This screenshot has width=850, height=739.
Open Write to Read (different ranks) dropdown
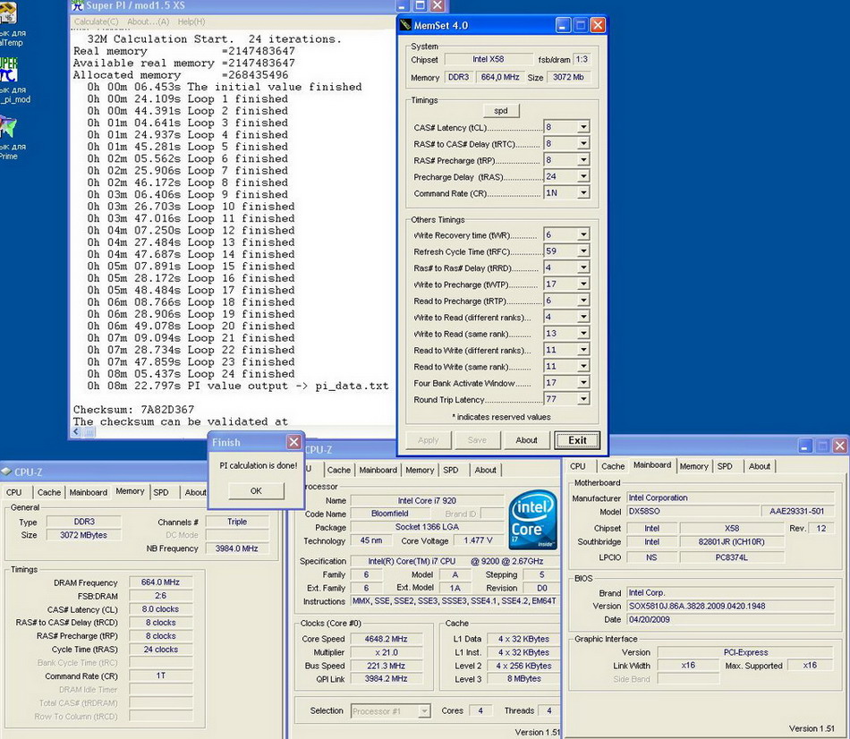tap(583, 318)
